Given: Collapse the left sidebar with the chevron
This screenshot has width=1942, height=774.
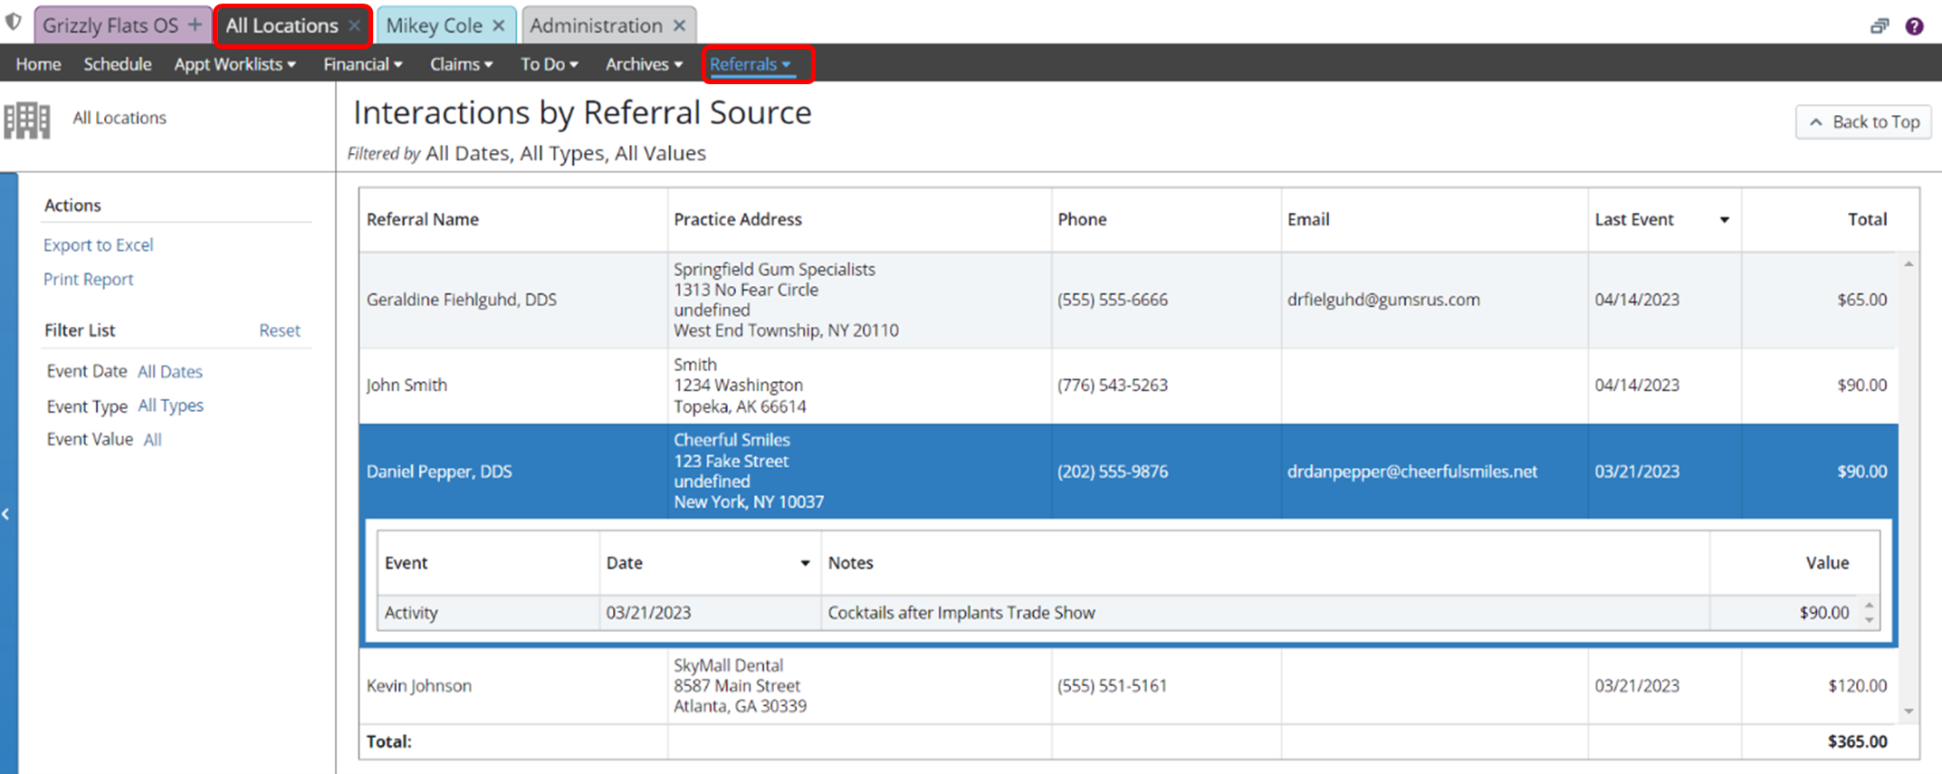Looking at the screenshot, I should coord(6,513).
